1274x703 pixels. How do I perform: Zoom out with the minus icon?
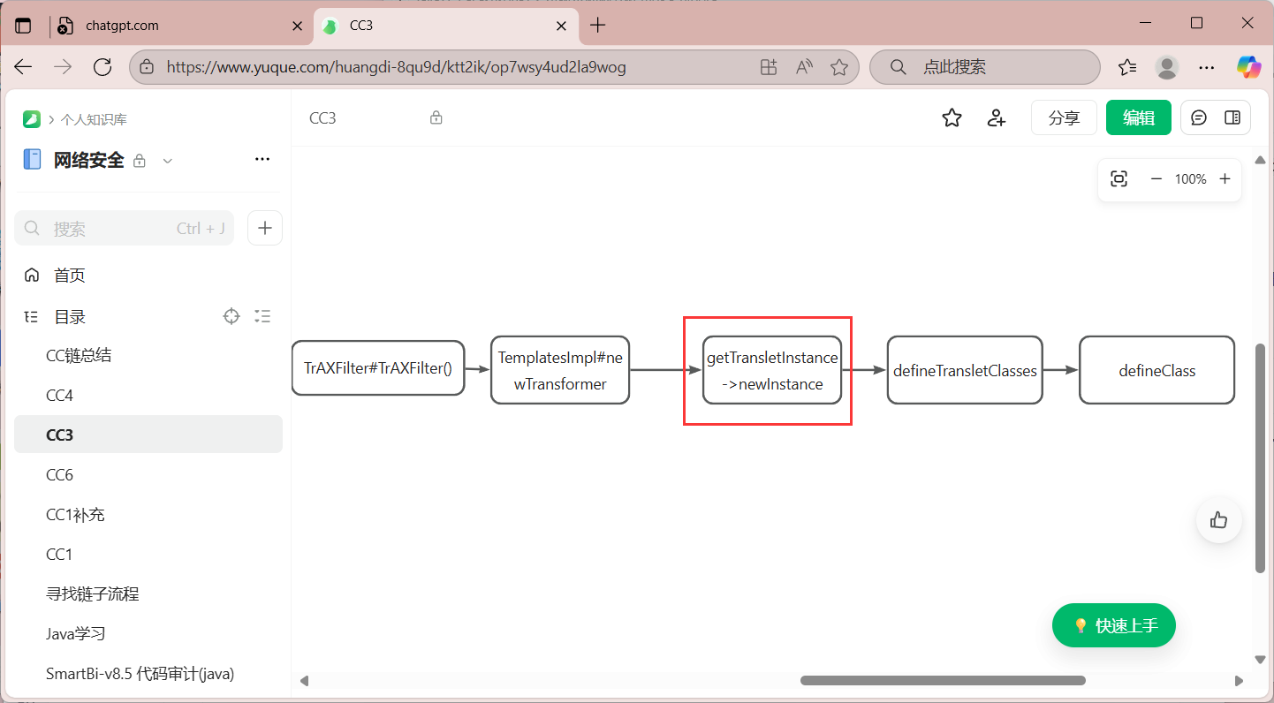click(x=1156, y=179)
